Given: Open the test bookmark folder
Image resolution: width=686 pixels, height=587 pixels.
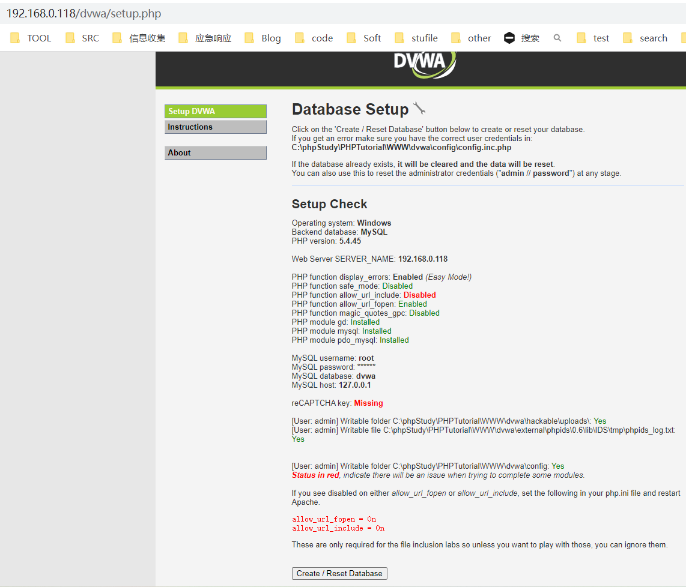Looking at the screenshot, I should click(593, 38).
